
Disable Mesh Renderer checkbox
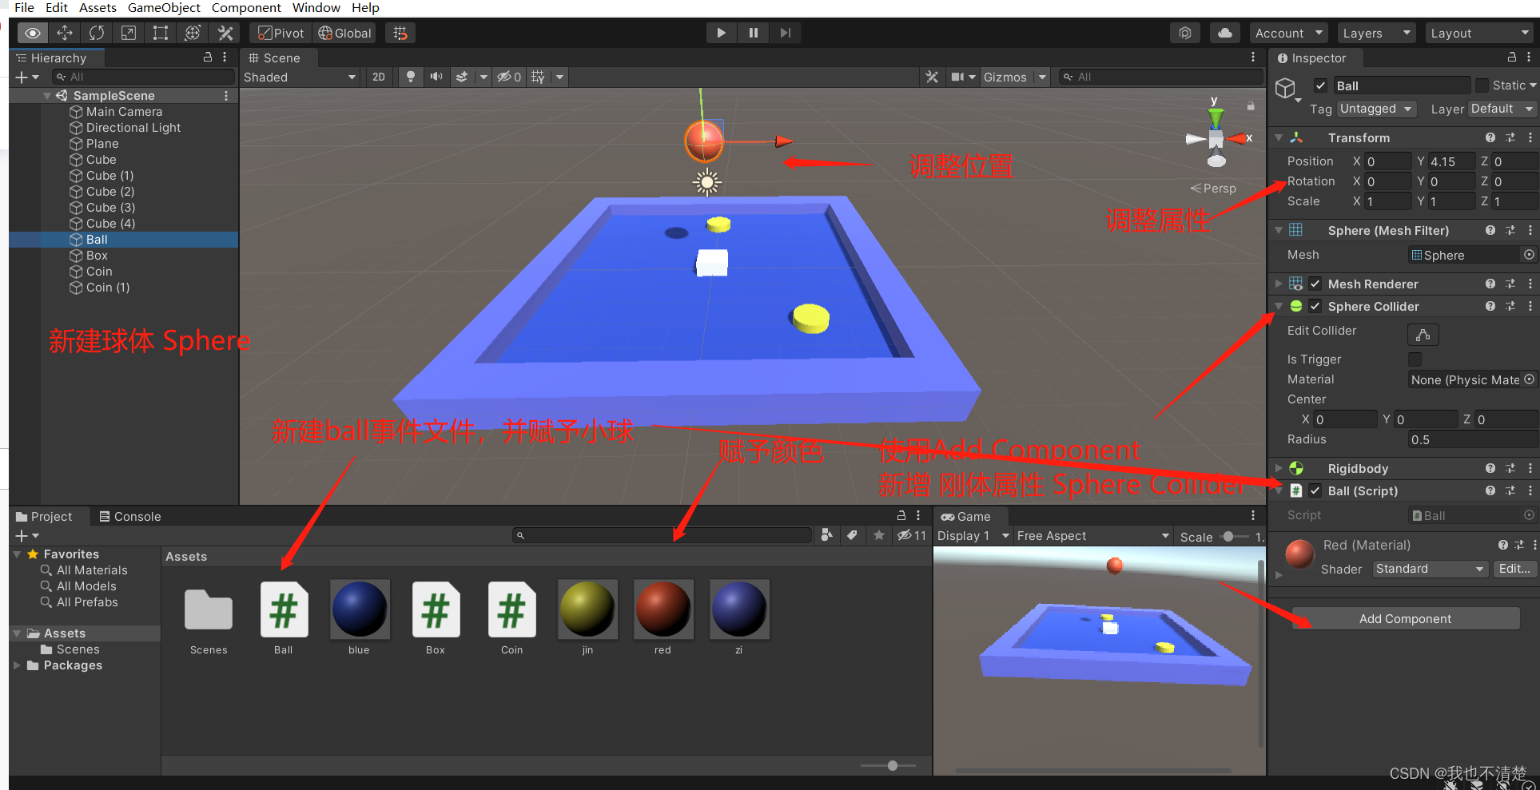pyautogui.click(x=1315, y=284)
